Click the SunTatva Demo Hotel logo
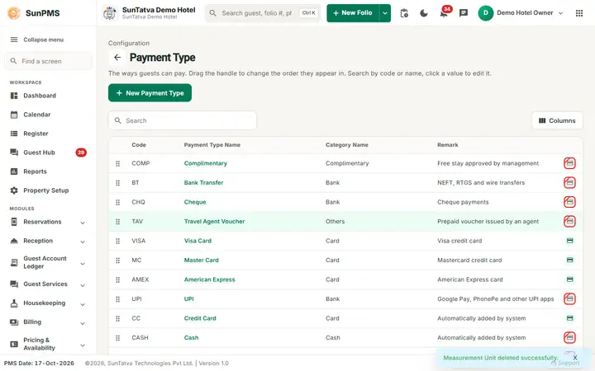Screen dimensions: 595x371 [x=110, y=13]
